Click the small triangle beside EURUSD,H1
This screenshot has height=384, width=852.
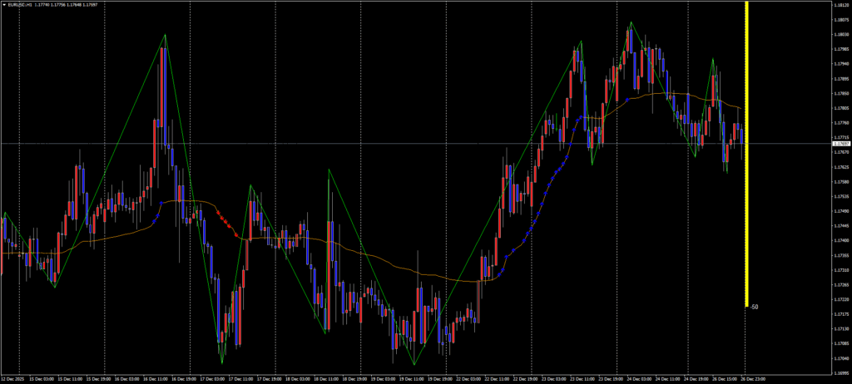(x=4, y=4)
